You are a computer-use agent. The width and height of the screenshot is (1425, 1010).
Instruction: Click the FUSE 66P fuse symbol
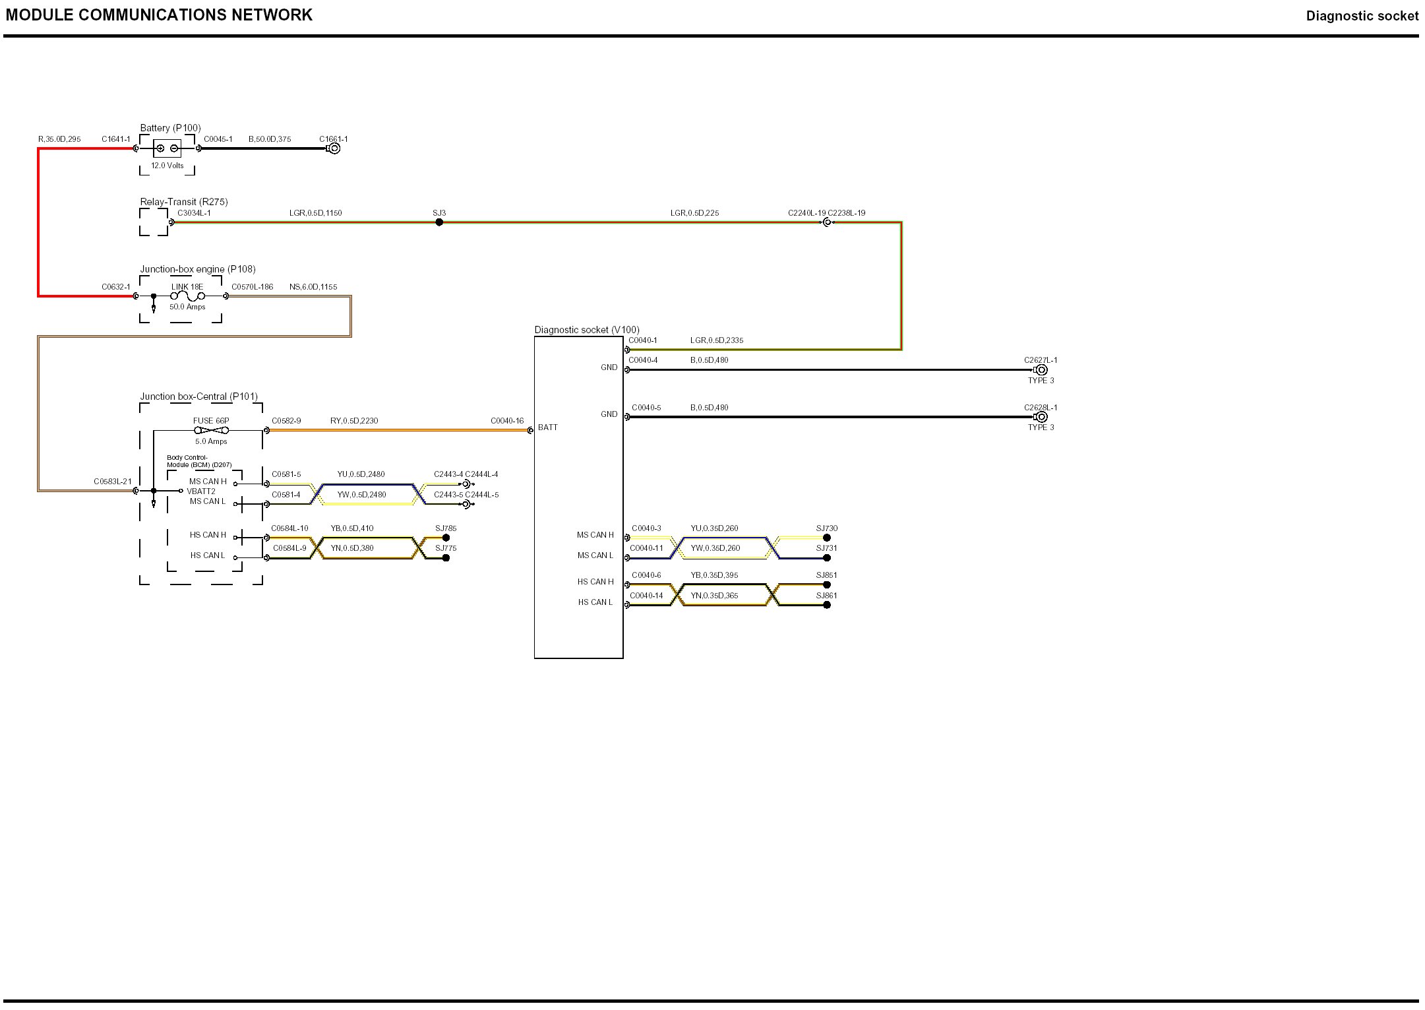(x=211, y=430)
